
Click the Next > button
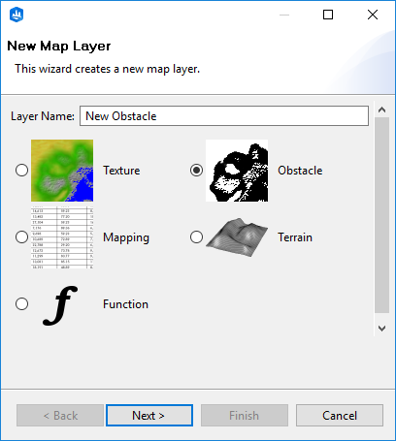(149, 416)
